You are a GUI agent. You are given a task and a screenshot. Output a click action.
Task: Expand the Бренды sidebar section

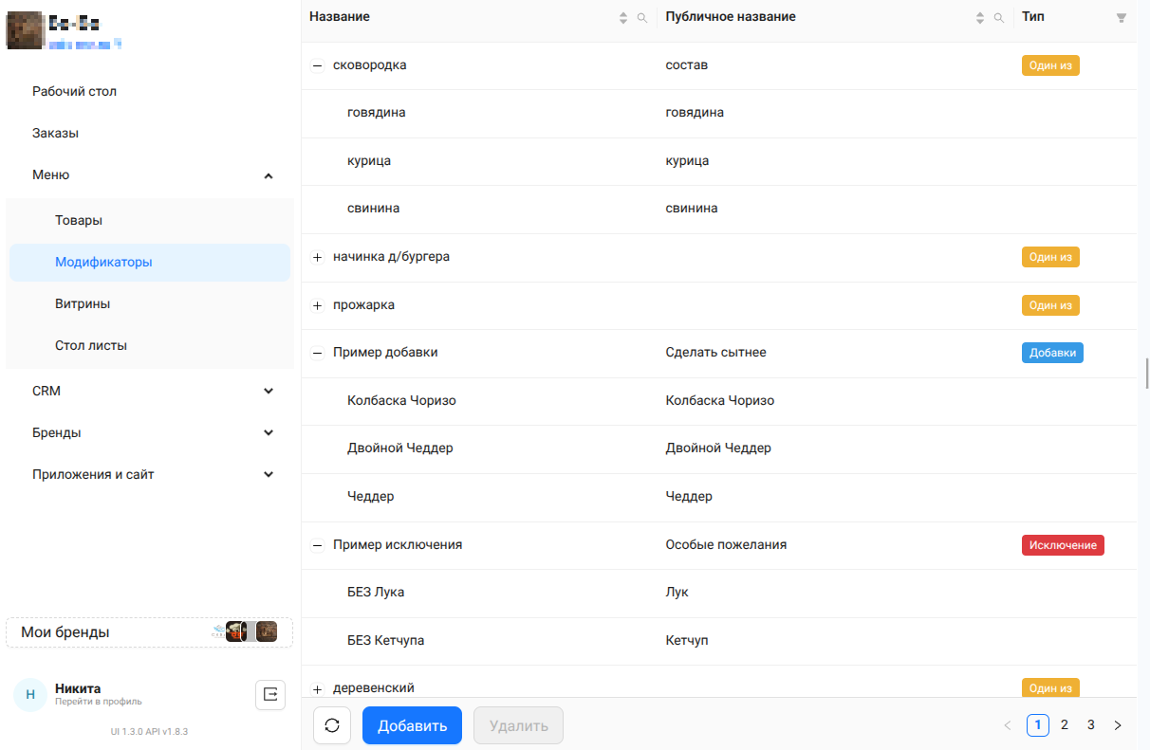(x=269, y=432)
